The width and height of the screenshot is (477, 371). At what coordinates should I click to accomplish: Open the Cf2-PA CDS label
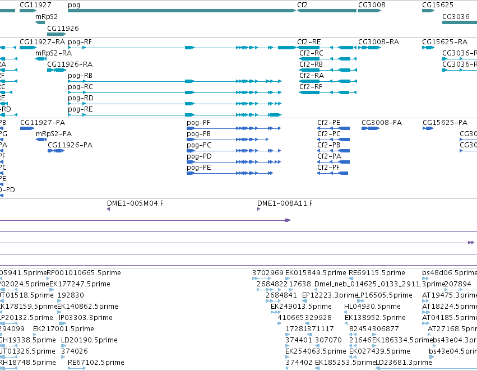330,156
